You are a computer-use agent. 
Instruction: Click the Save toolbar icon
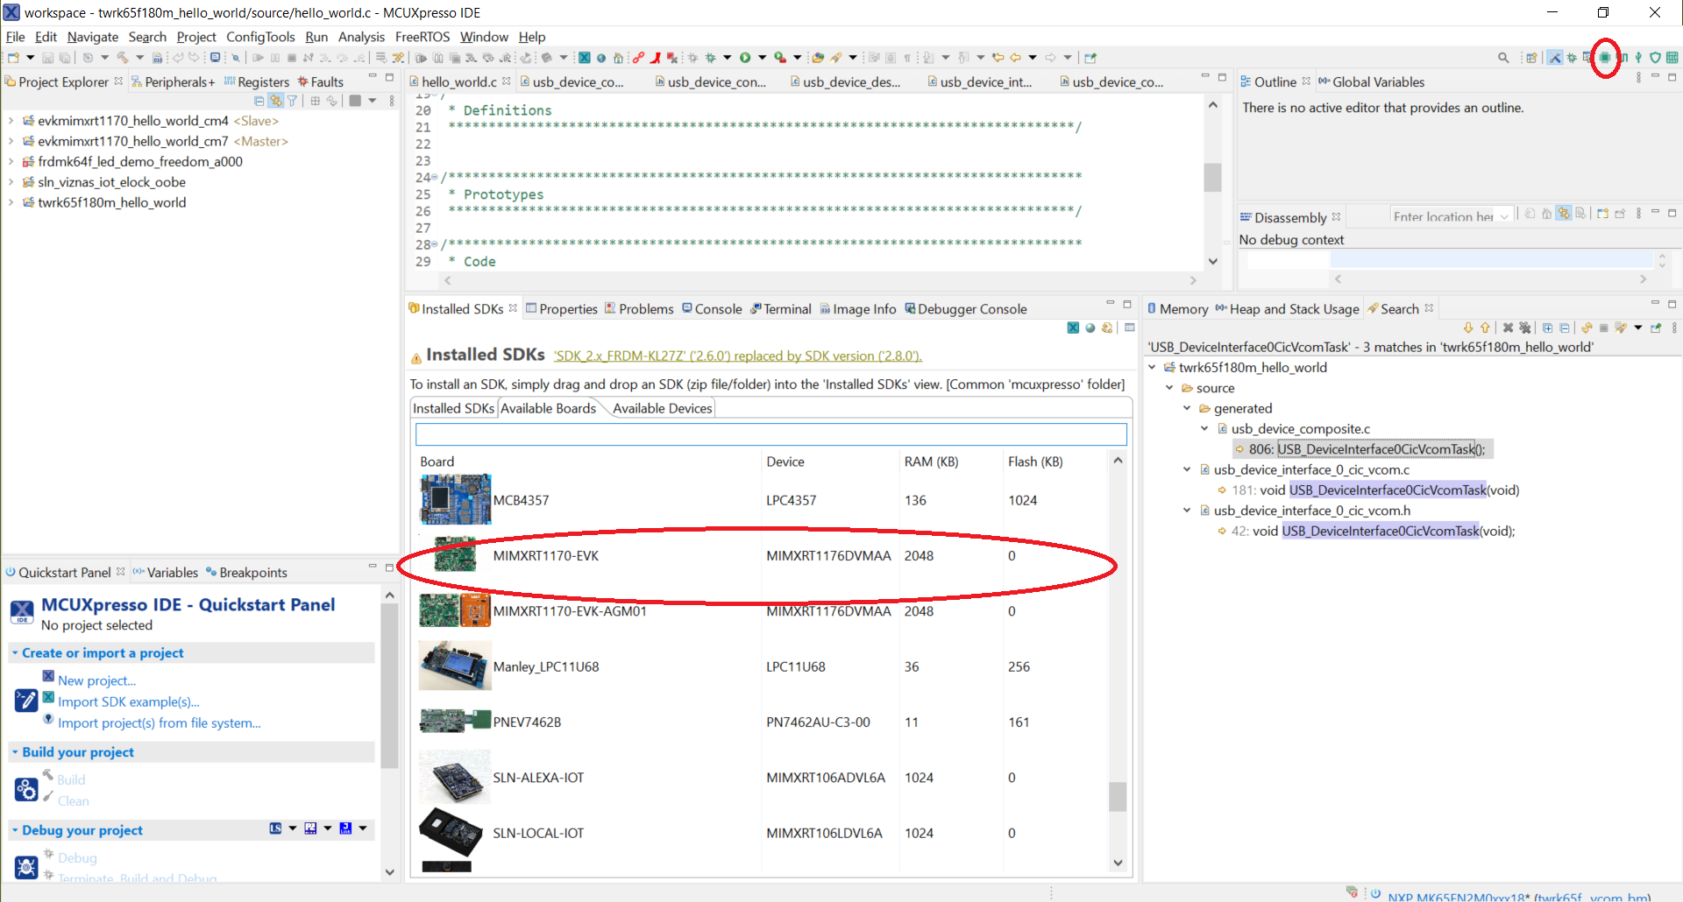(47, 58)
